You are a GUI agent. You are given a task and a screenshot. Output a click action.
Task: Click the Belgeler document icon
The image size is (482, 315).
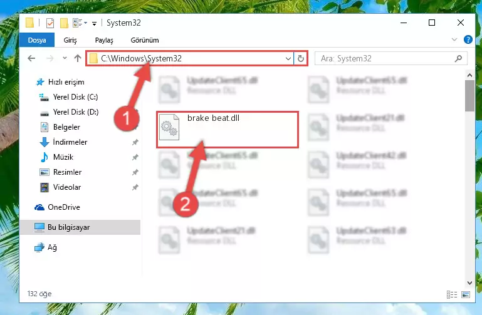[45, 127]
